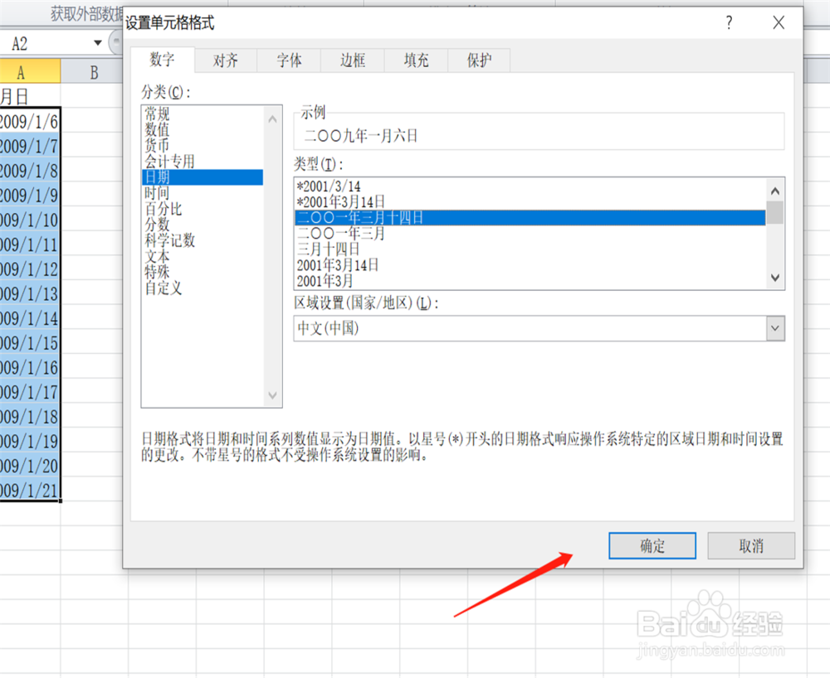Click the A2 Name Box field

tap(45, 43)
